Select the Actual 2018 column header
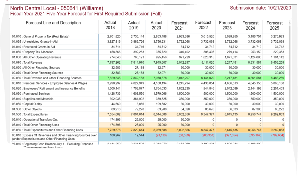Image resolution: width=298 pixels, height=176 pixels. click(110, 25)
